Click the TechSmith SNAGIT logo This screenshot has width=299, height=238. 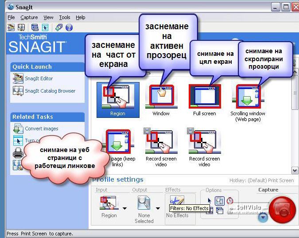[x=37, y=44]
